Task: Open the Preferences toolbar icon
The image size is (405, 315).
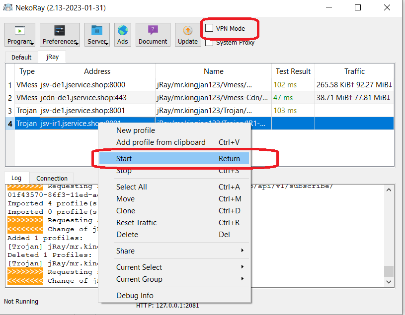Action: point(60,31)
